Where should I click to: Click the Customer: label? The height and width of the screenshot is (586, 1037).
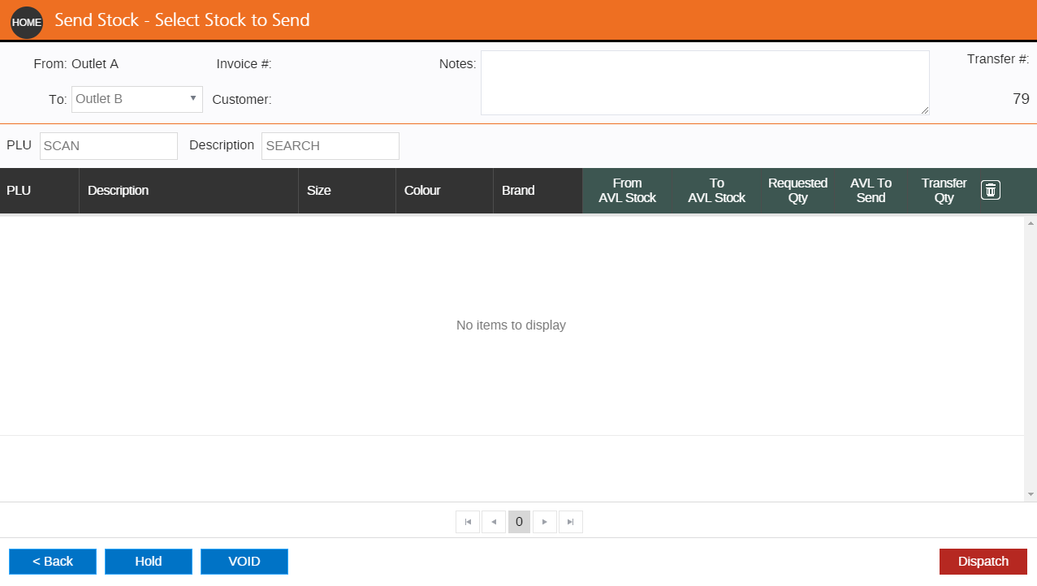click(241, 100)
